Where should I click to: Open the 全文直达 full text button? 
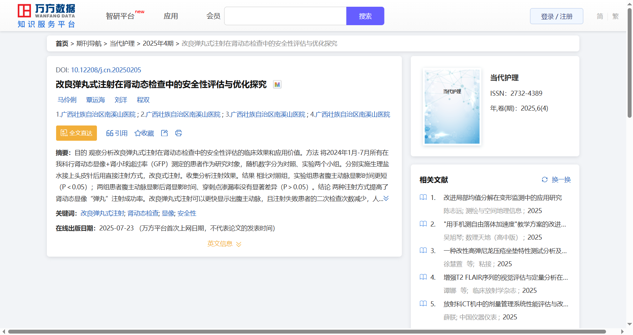[76, 133]
